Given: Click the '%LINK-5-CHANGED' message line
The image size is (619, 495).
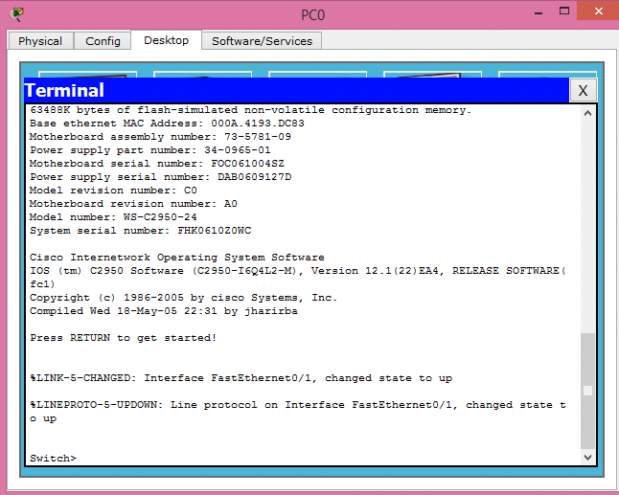Looking at the screenshot, I should coord(241,378).
